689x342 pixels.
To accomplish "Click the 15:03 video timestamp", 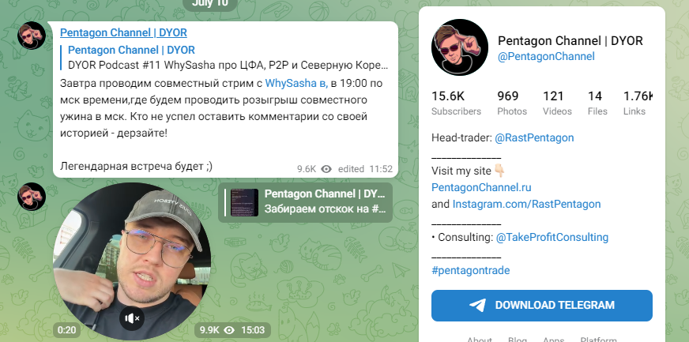I will pos(253,330).
